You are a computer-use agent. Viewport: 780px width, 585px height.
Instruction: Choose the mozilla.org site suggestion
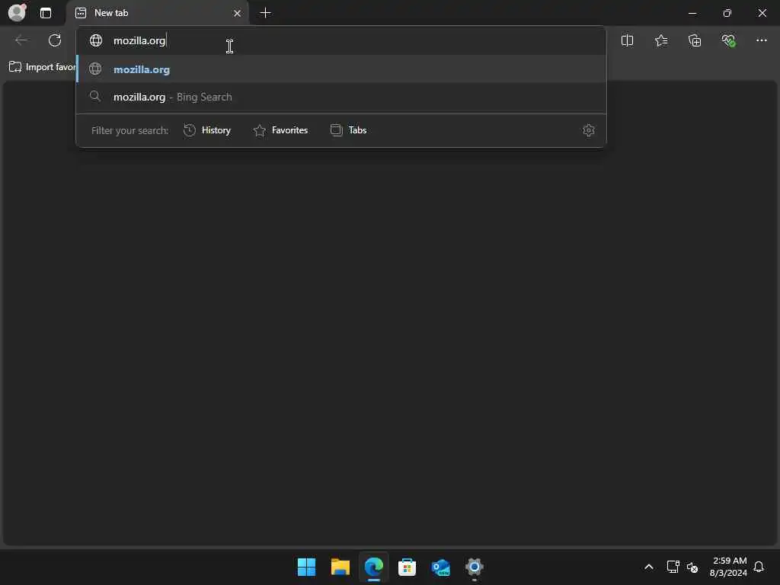[340, 69]
